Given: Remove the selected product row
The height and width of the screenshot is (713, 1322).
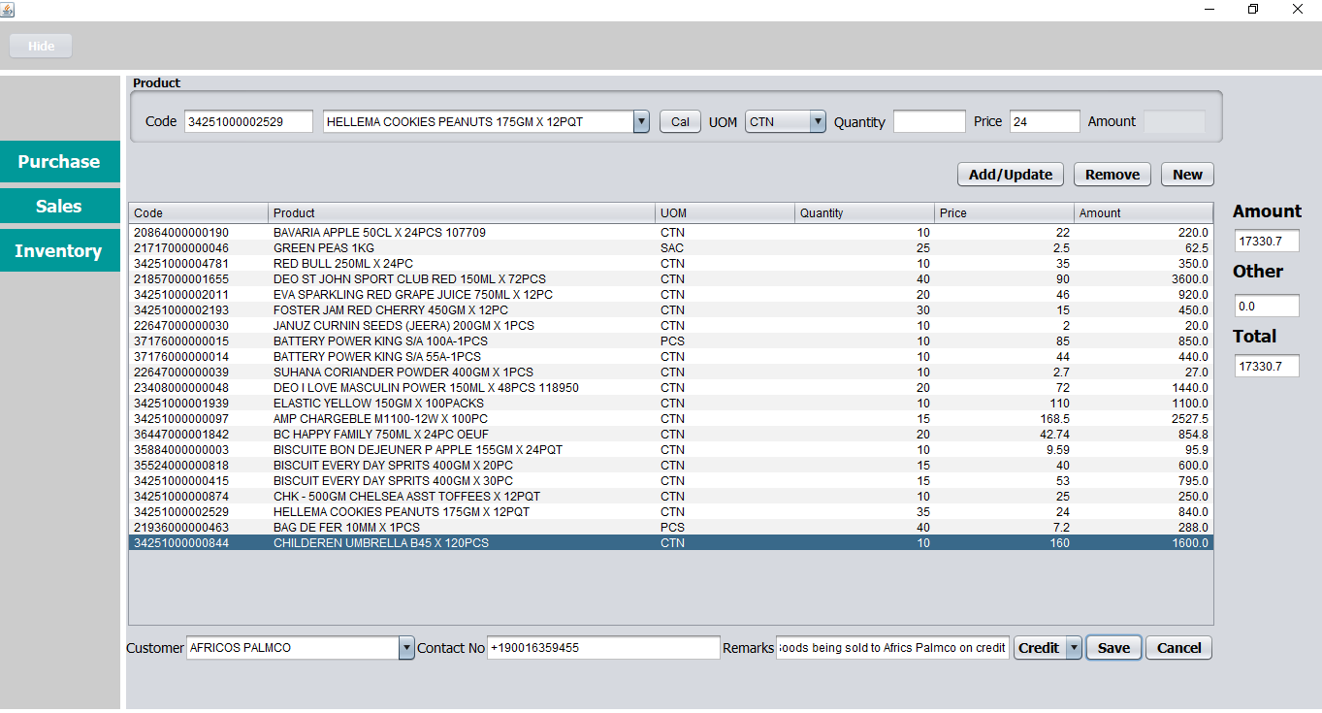Looking at the screenshot, I should [x=1112, y=175].
